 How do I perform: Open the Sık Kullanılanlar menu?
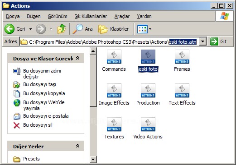tap(91, 16)
